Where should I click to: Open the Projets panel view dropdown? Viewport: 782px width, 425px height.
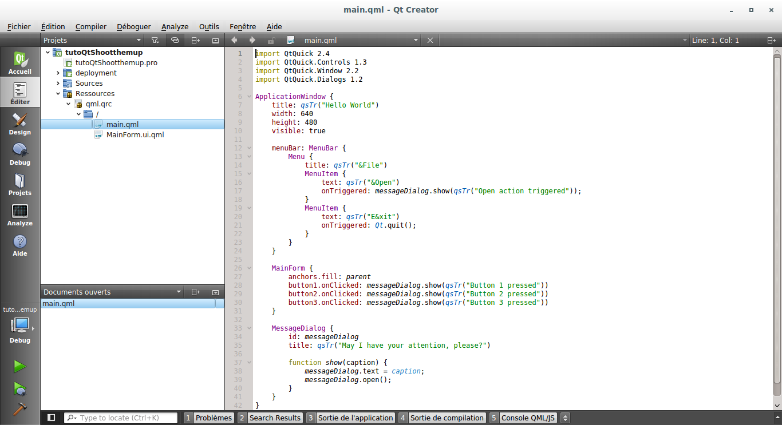point(139,40)
